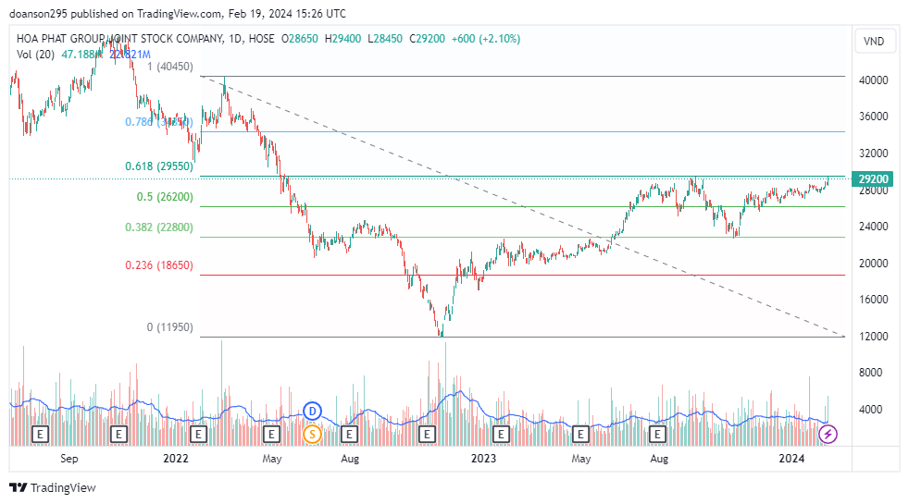909x504 pixels.
Task: Open the last E earnings marker above Aug 2023
Action: tap(657, 434)
